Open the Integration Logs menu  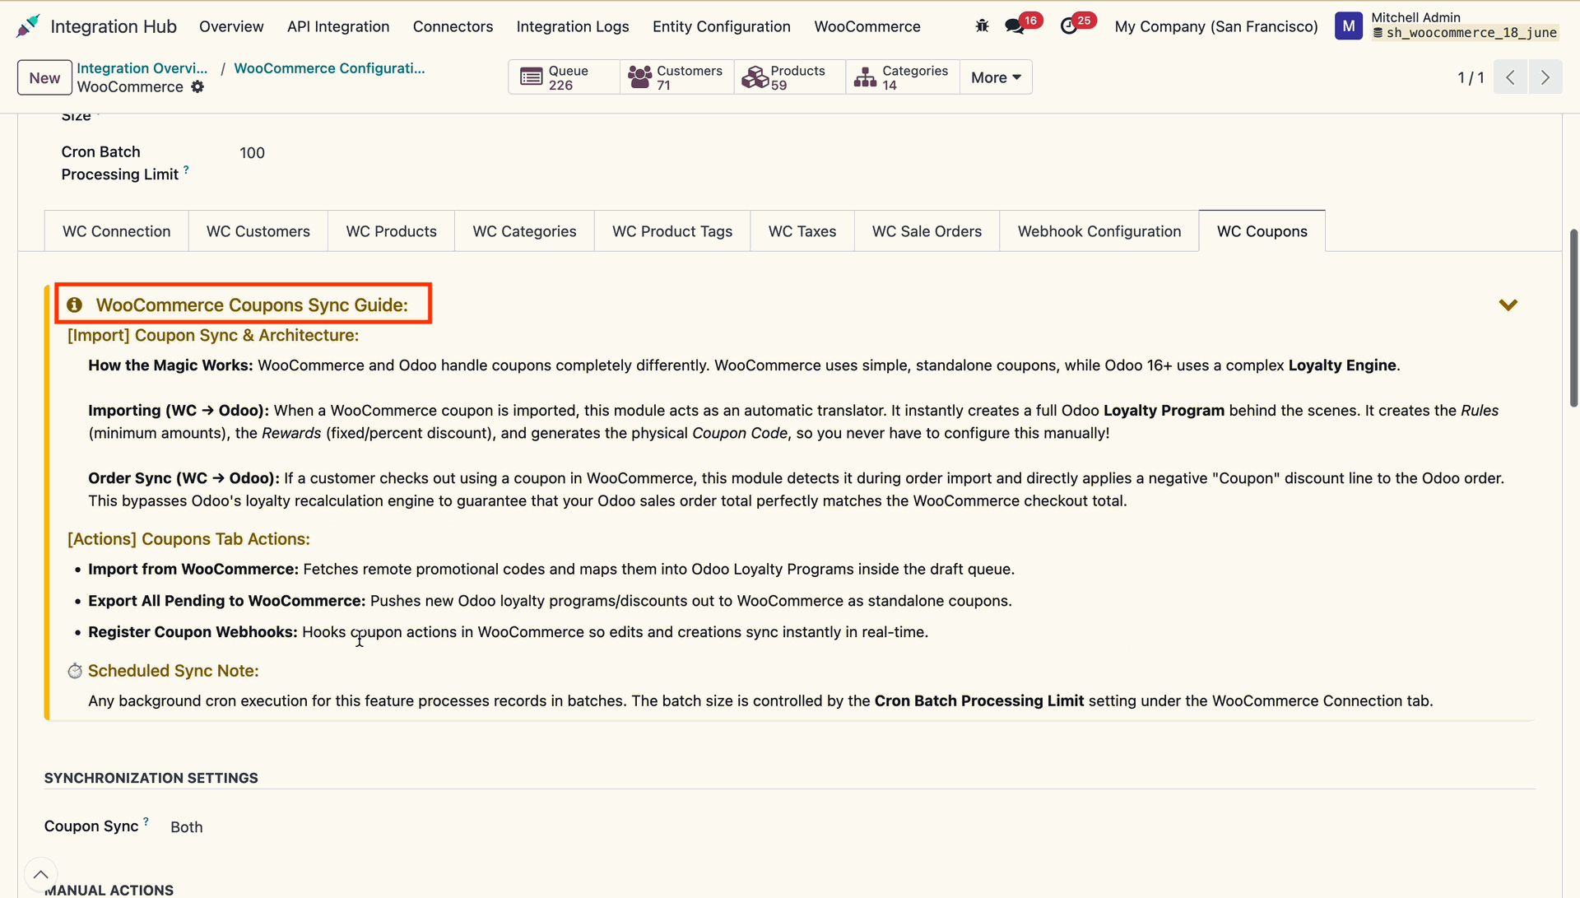(573, 26)
